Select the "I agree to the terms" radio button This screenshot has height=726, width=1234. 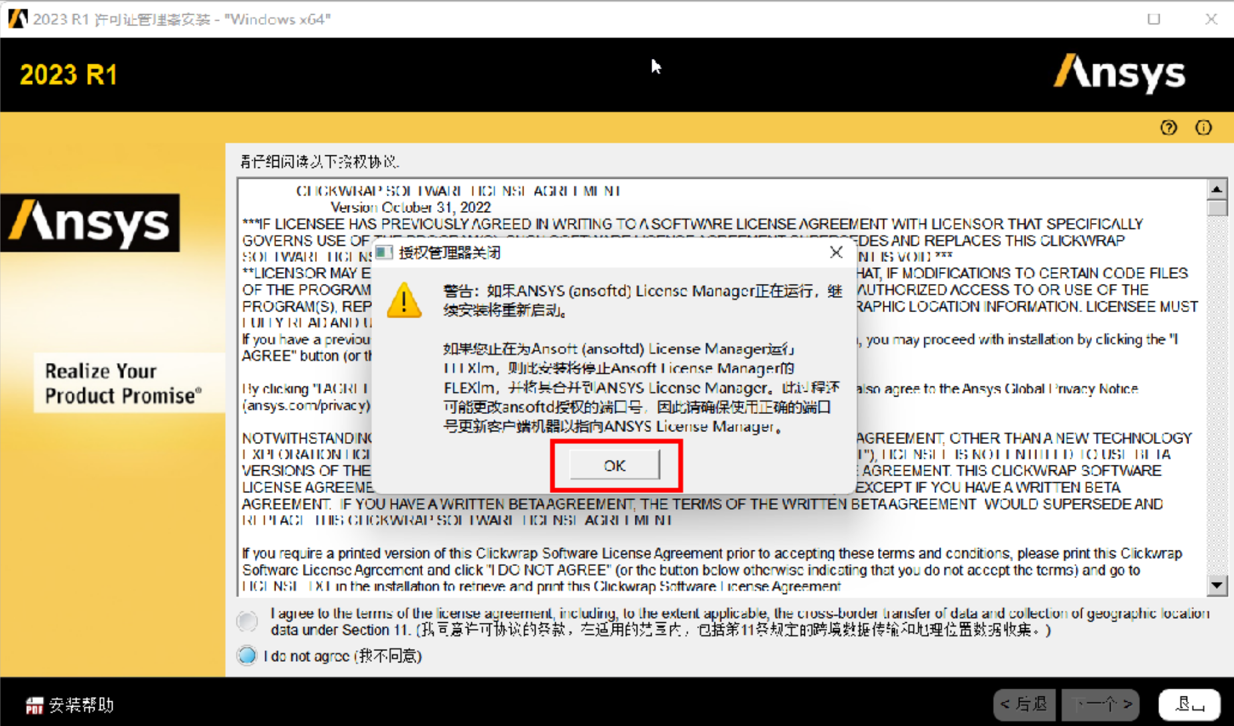(x=247, y=621)
